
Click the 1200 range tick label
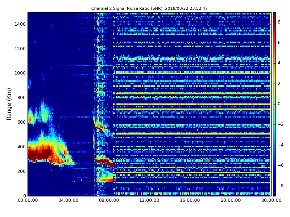[20, 49]
